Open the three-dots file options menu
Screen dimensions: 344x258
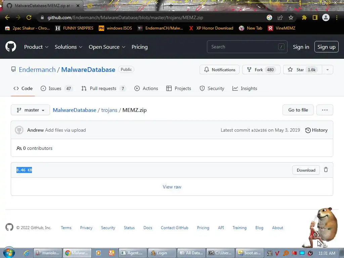pos(325,110)
